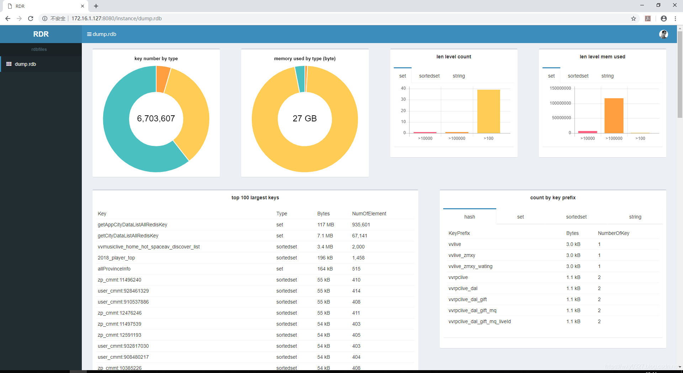Screen dimensions: 683x373
Task: Click the tall yellow >100 bar in len level count
Action: pos(488,111)
